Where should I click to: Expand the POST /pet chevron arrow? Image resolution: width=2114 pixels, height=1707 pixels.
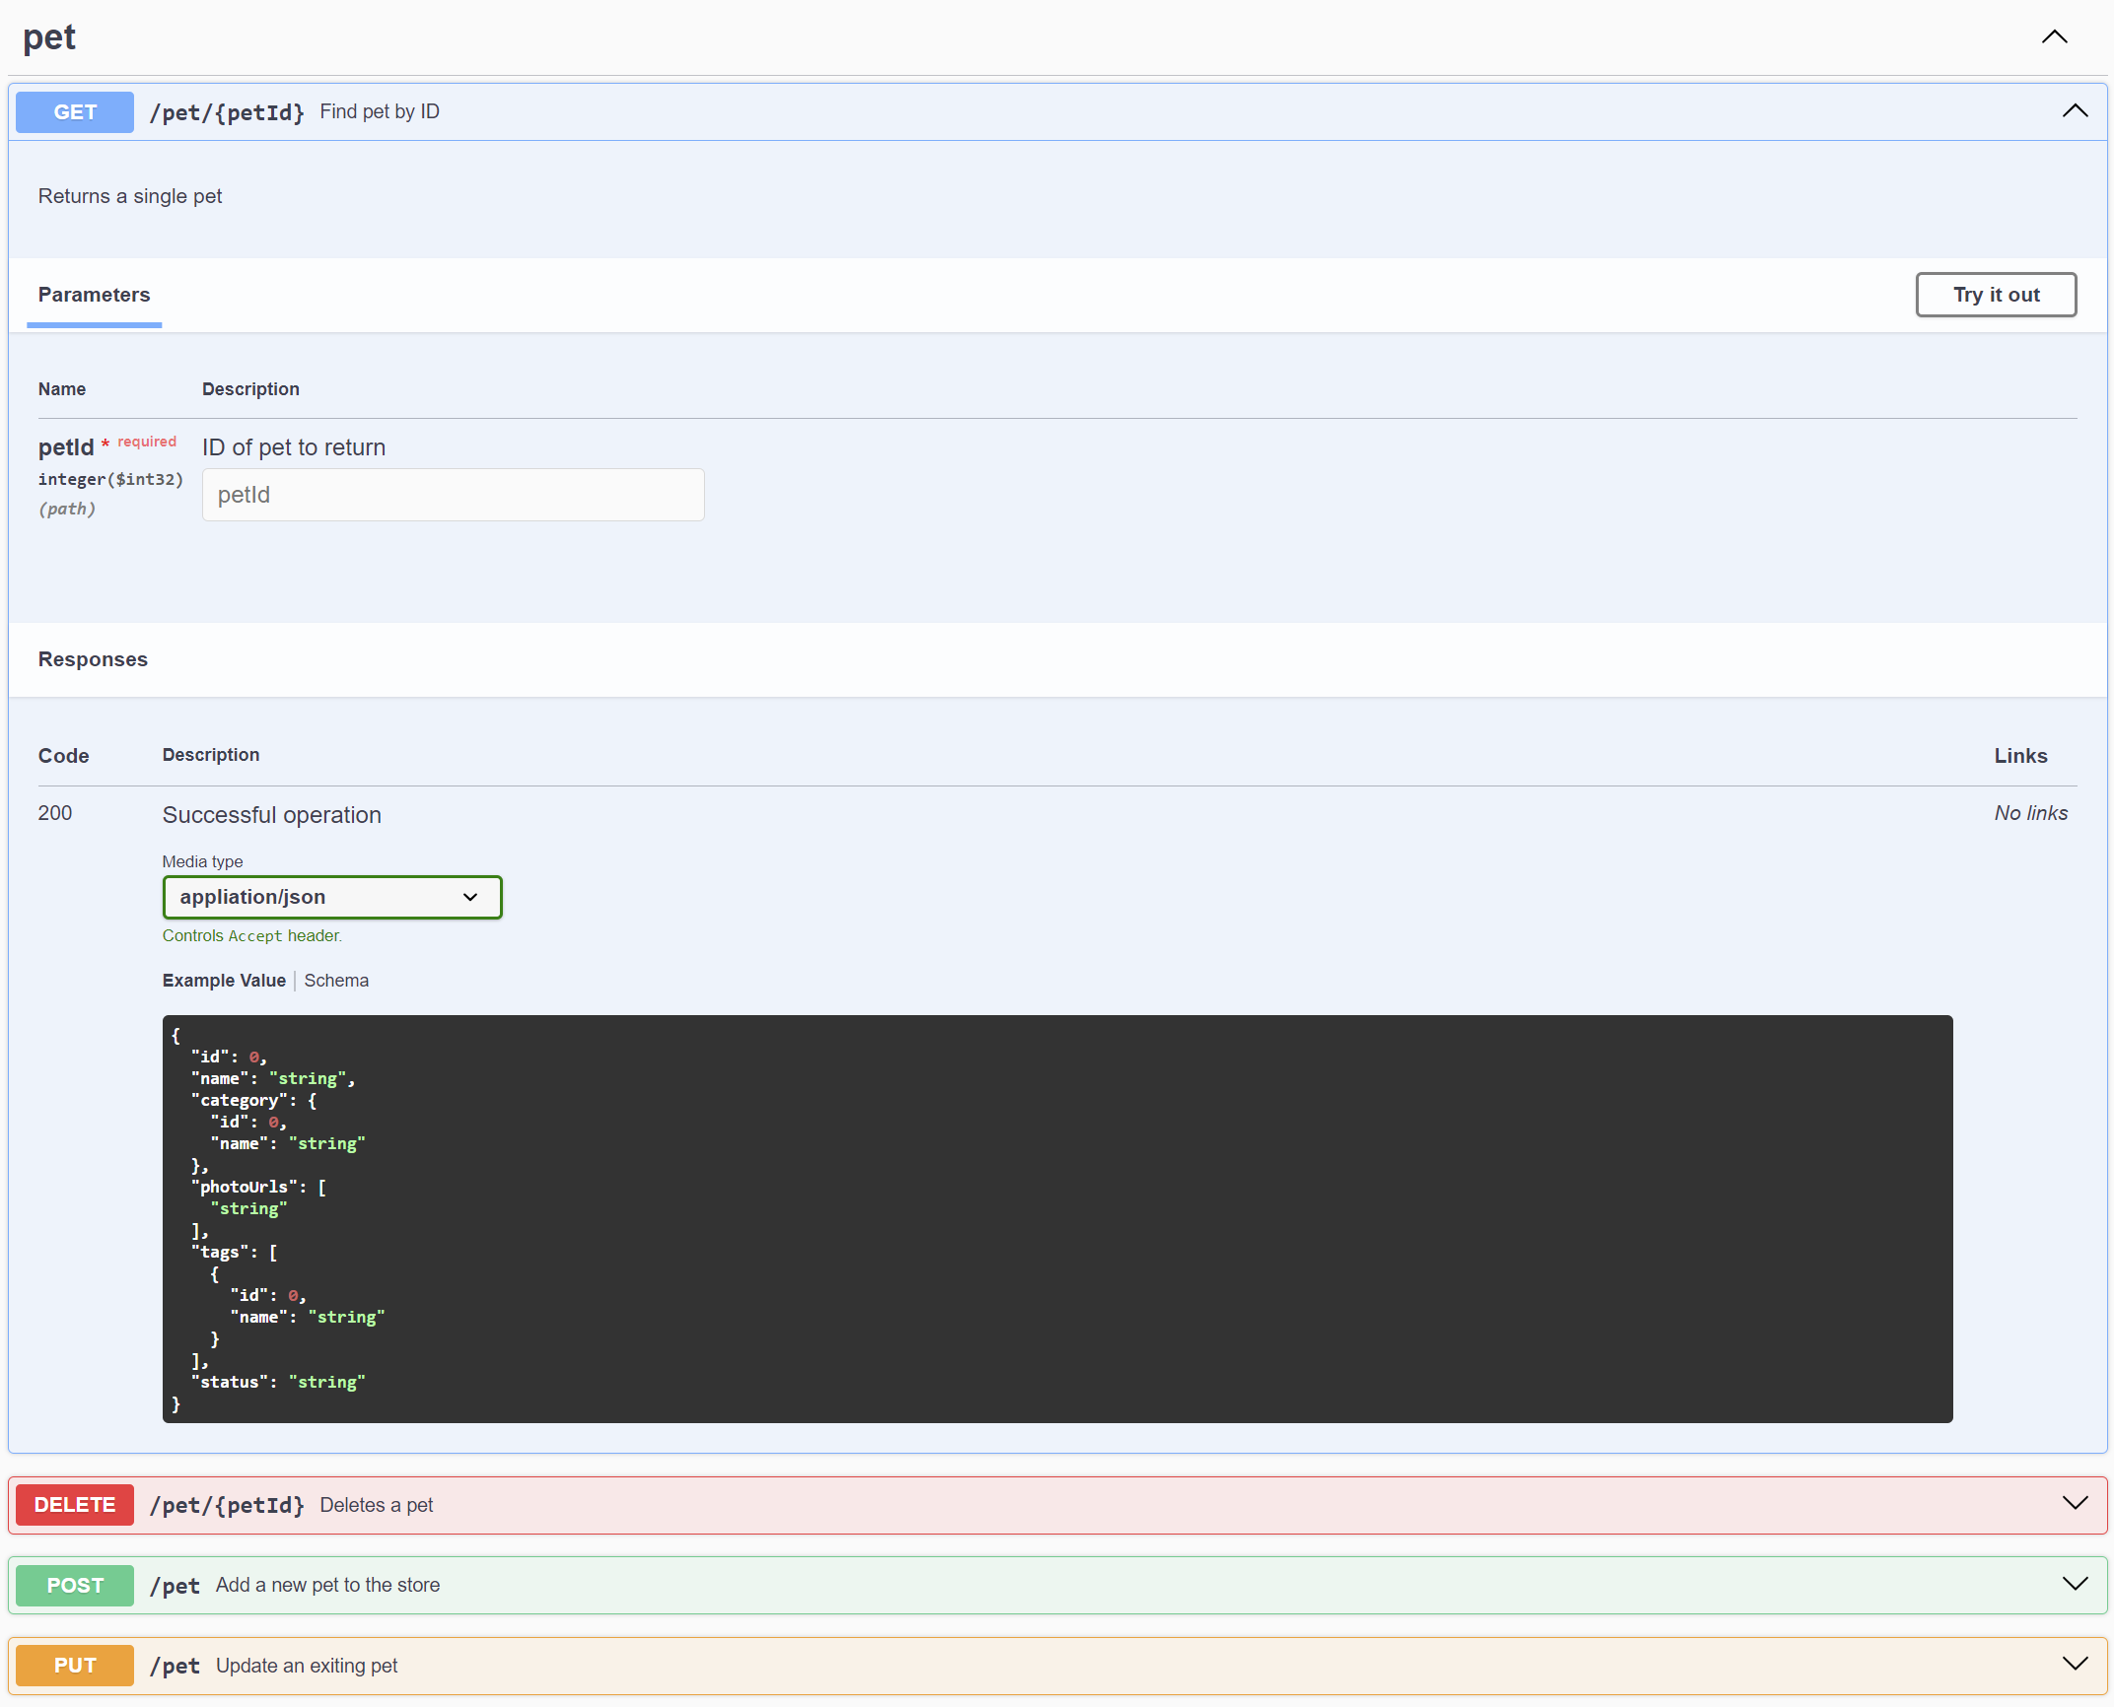(2075, 1585)
